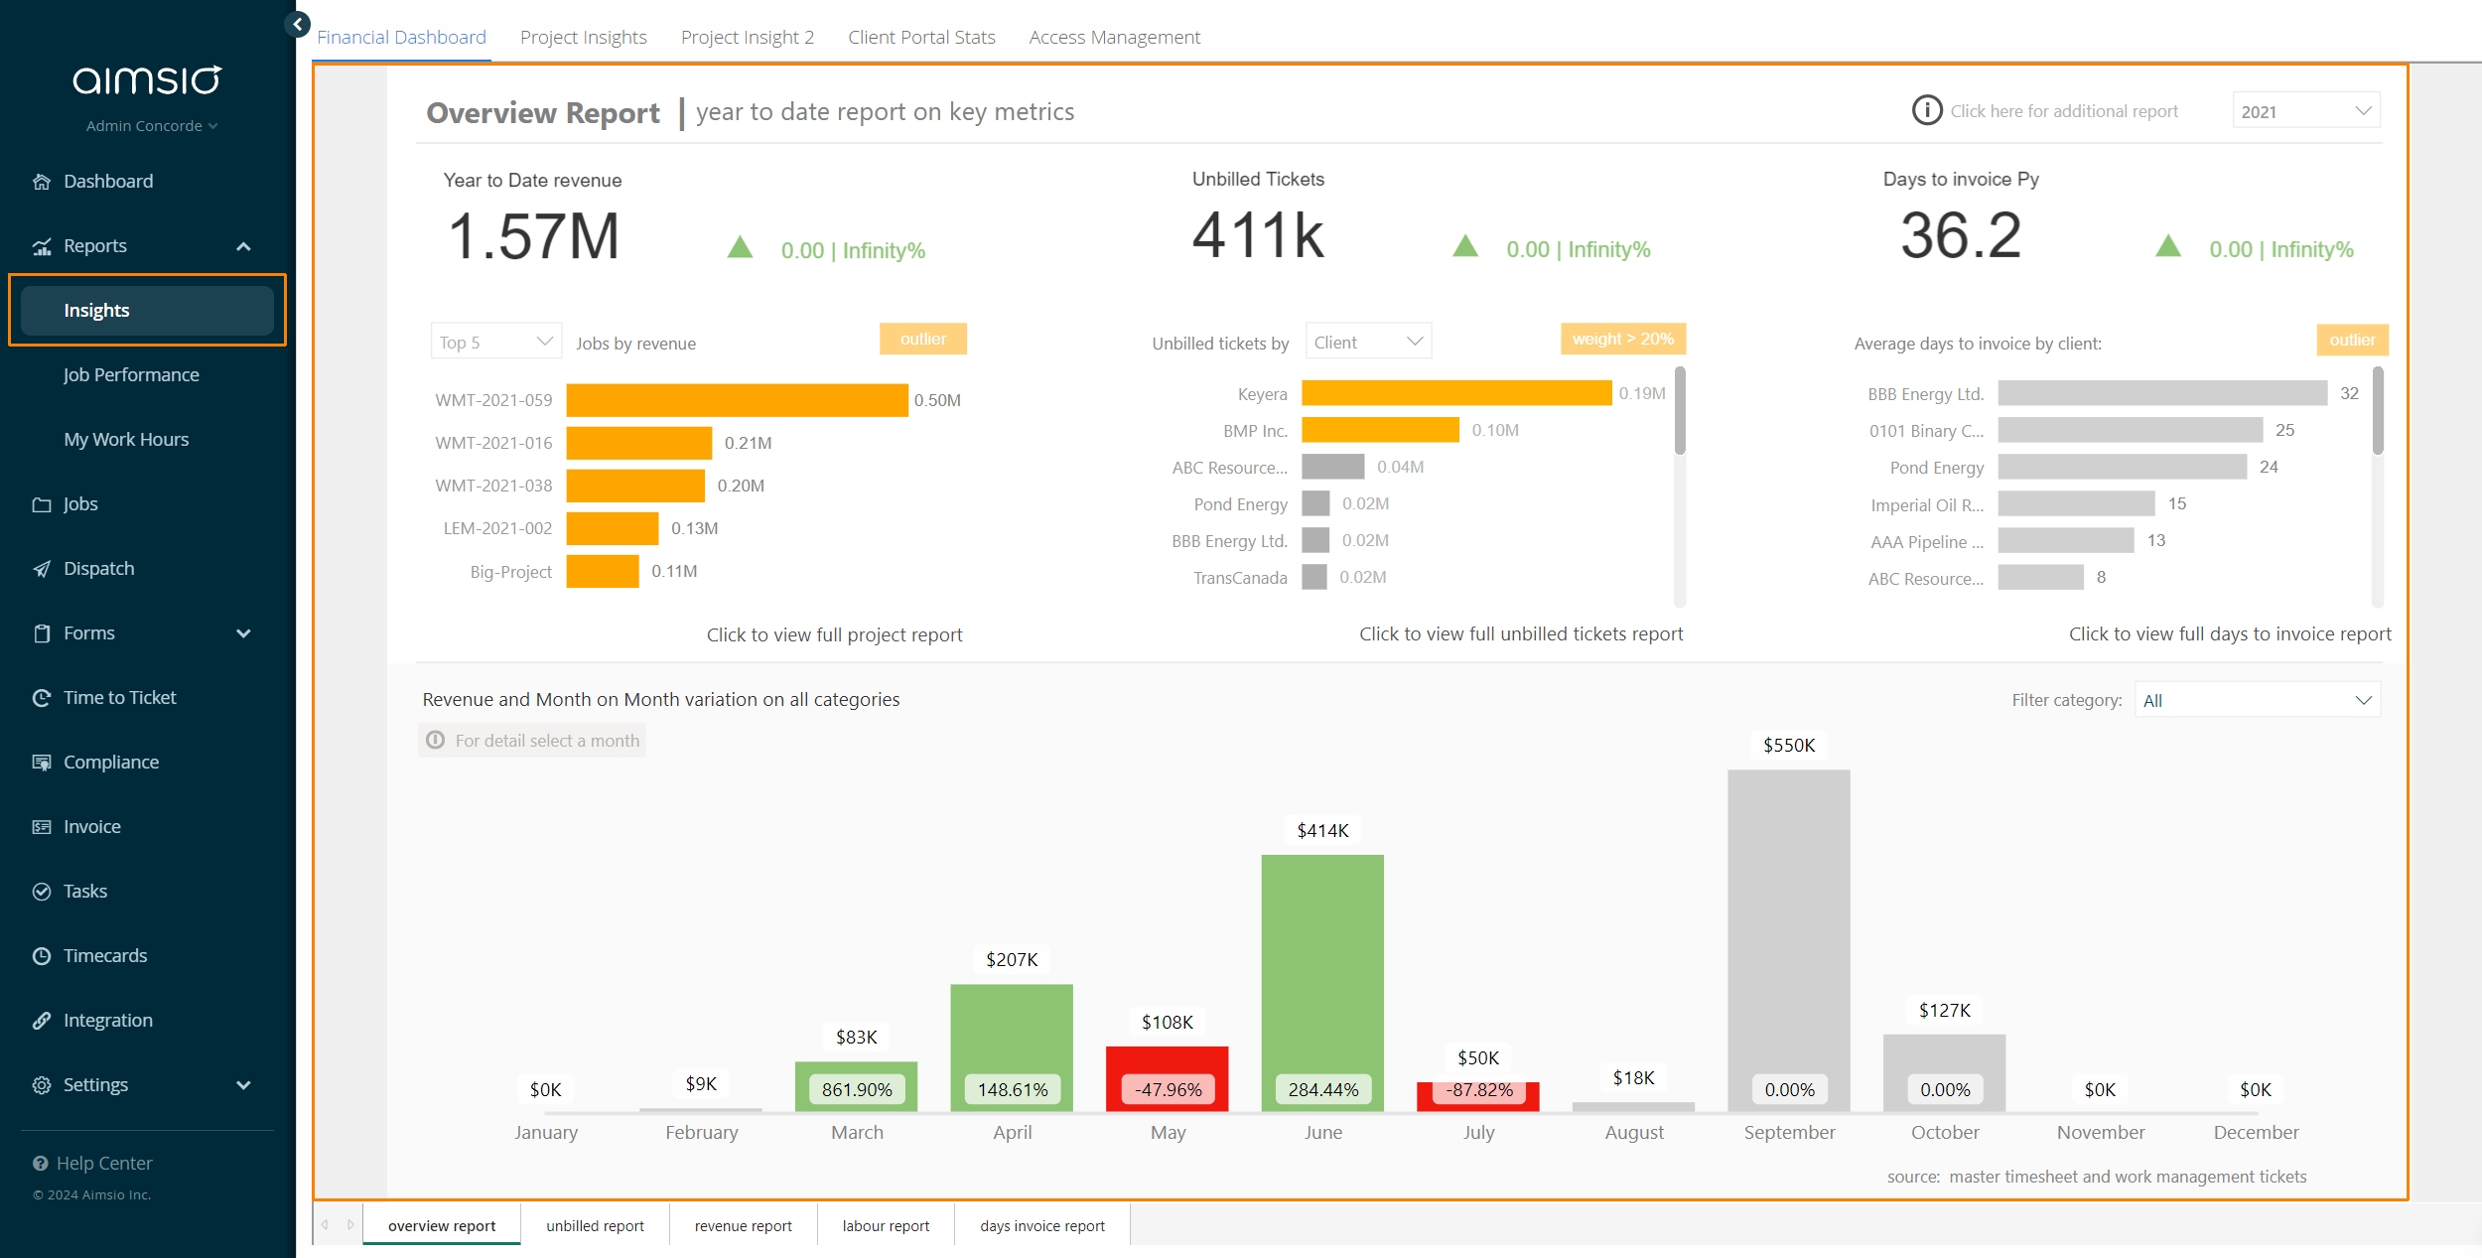Select the October $127K revenue bar
2482x1258 pixels.
1944,1072
